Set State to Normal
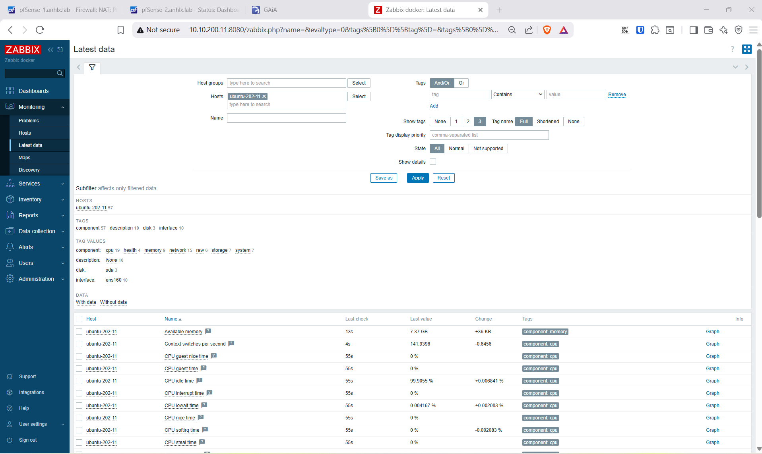This screenshot has width=762, height=454. (456, 149)
